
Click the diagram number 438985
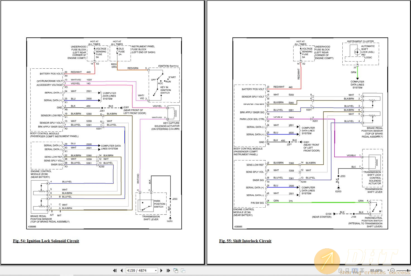point(238,227)
